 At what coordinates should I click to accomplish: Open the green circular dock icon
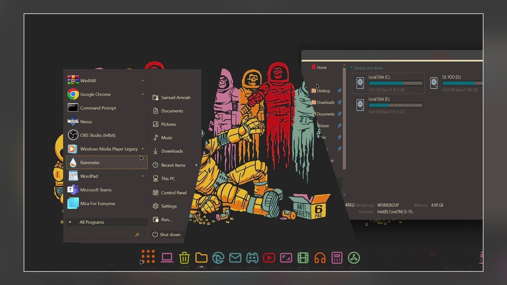pos(354,258)
